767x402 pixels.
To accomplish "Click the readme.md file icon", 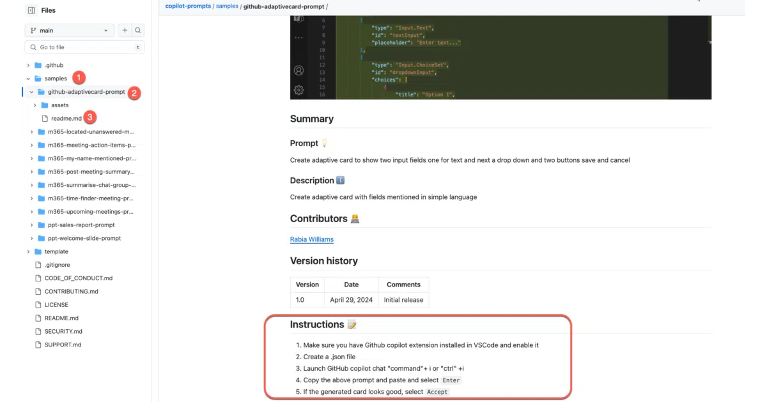I will click(45, 119).
